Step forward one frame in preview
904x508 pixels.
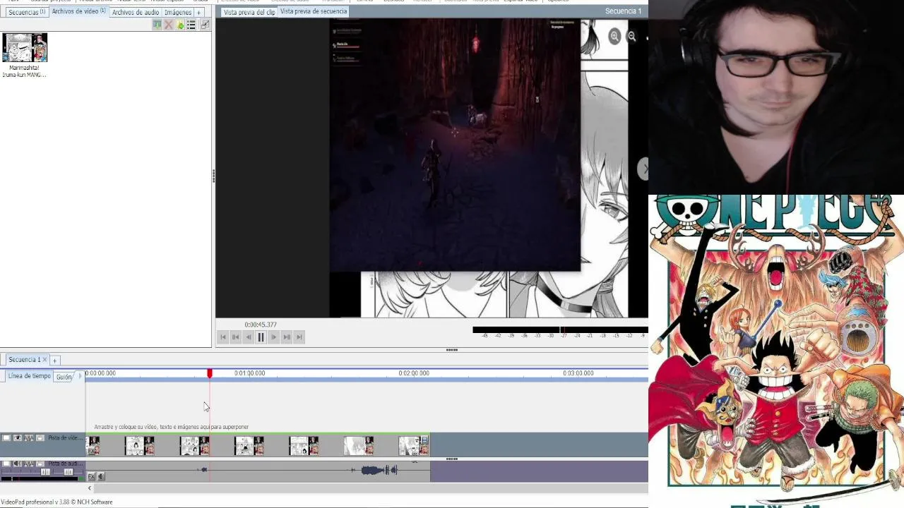pos(273,337)
